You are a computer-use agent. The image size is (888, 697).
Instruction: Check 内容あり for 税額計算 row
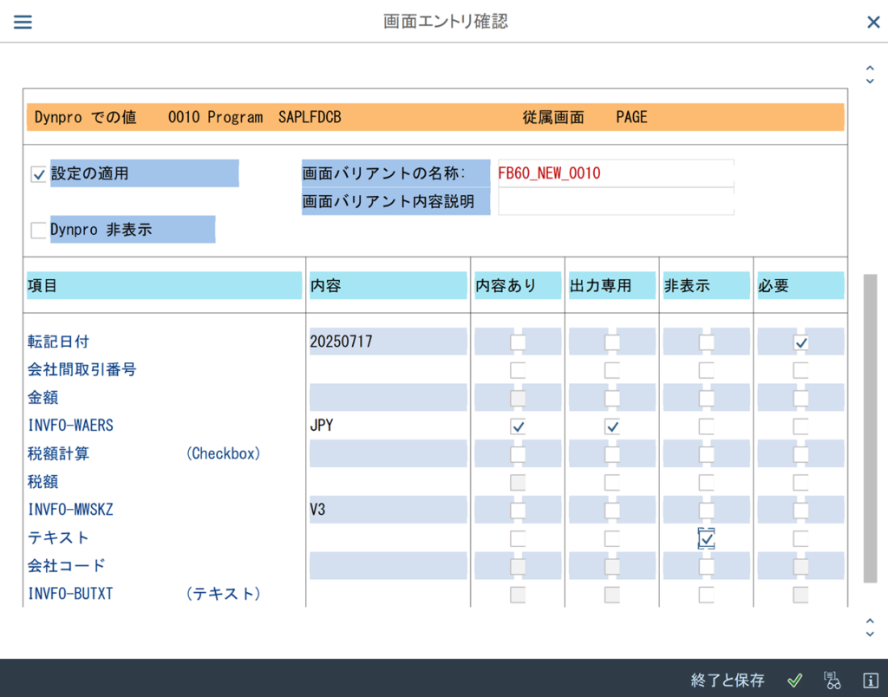pyautogui.click(x=518, y=454)
